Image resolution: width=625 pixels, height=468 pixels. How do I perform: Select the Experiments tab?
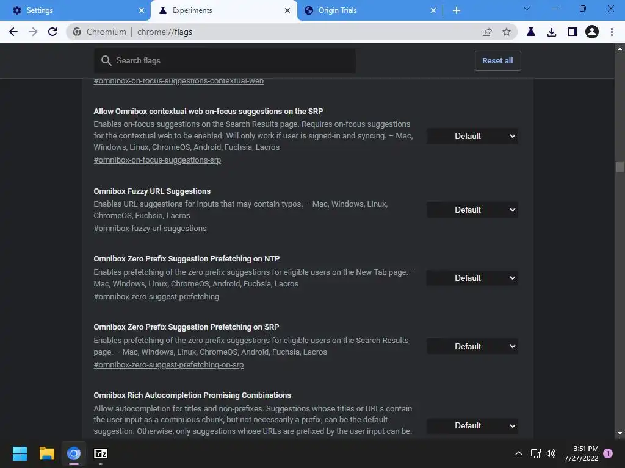tap(224, 10)
